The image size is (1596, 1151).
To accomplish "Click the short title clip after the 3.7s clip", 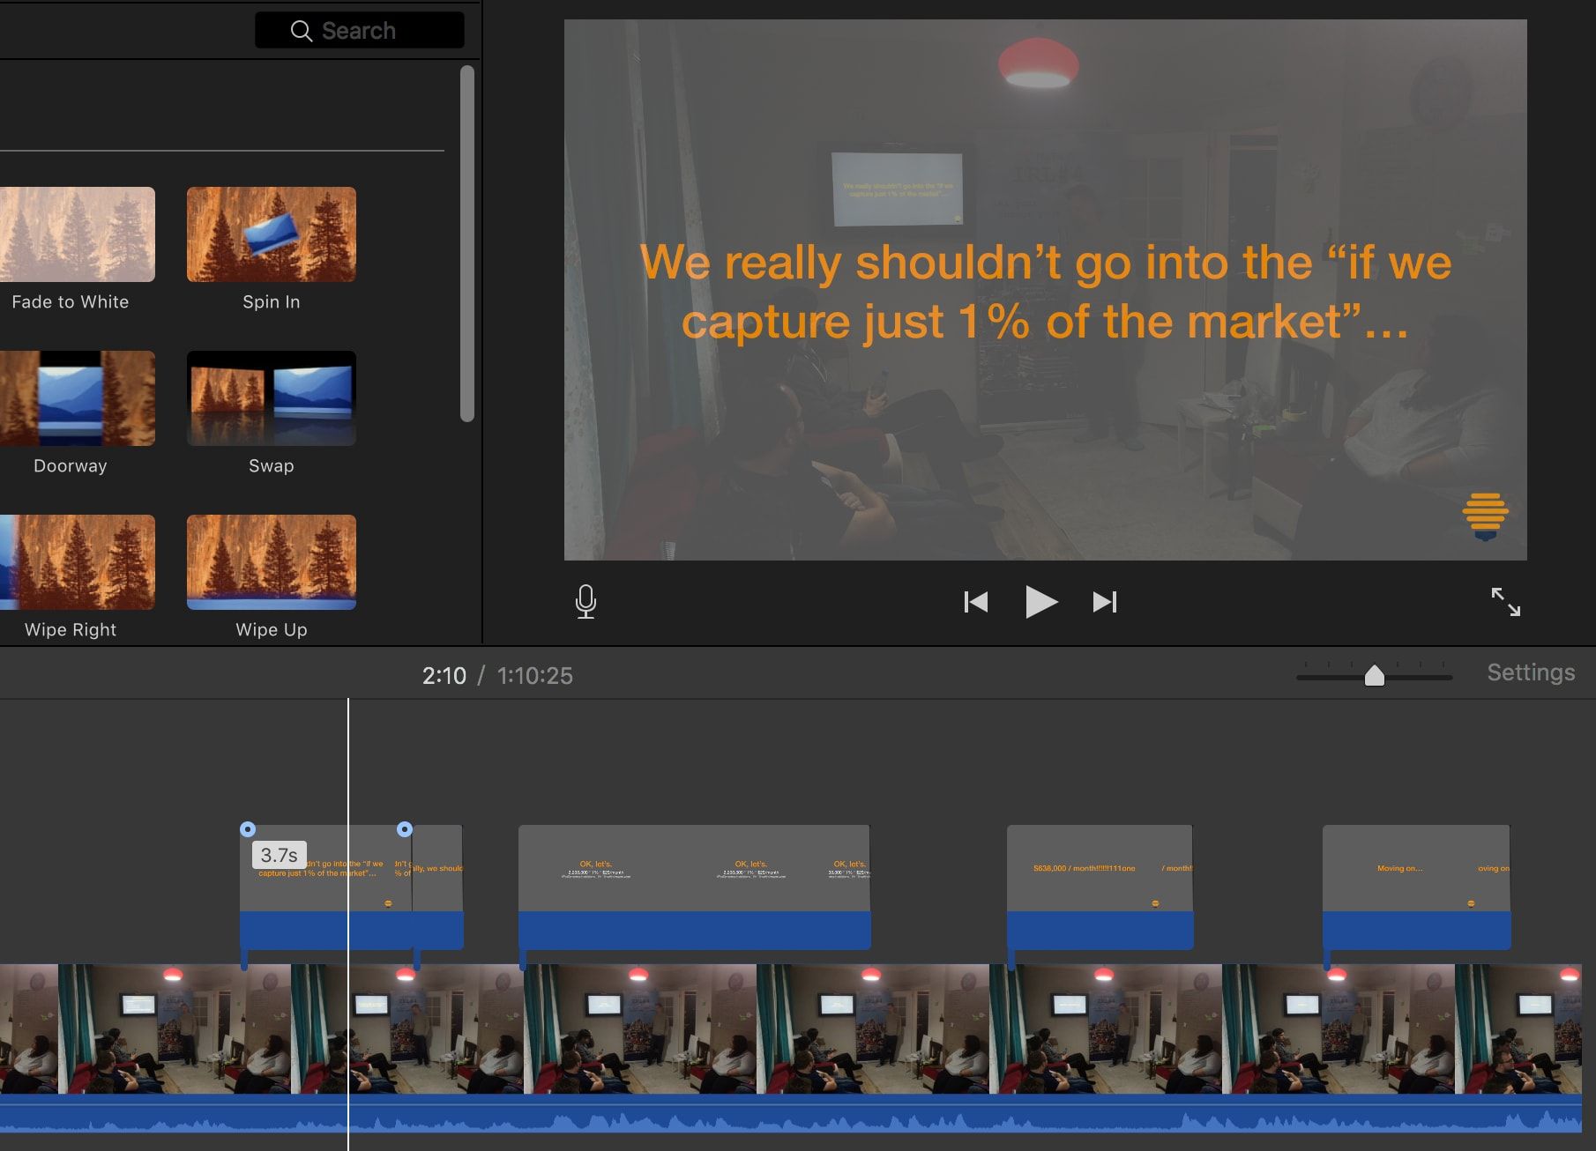I will [x=438, y=887].
